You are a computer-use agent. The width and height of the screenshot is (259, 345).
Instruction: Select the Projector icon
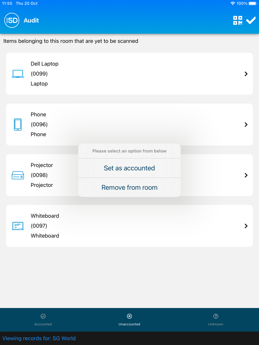pos(18,175)
